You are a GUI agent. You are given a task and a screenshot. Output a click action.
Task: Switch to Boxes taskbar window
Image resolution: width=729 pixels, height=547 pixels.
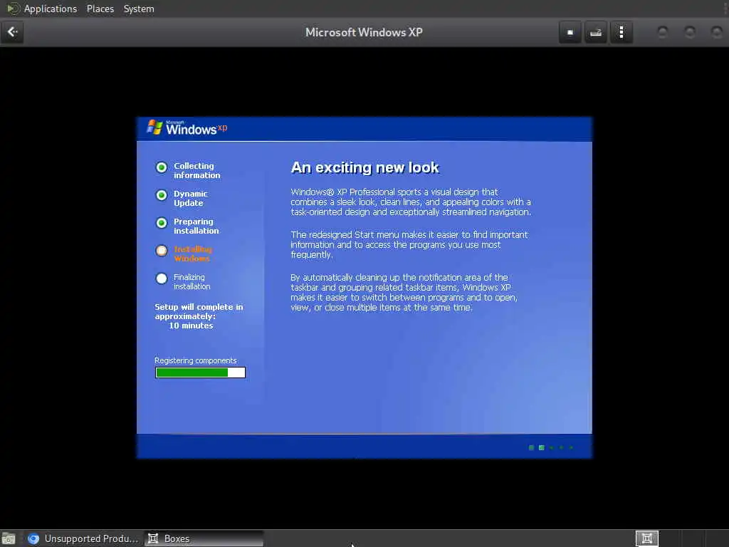click(x=204, y=538)
